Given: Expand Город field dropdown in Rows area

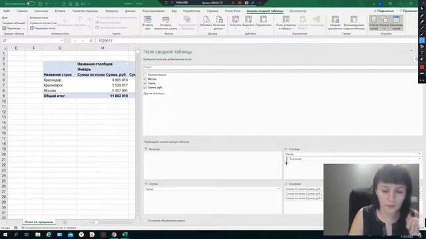Looking at the screenshot, I should pyautogui.click(x=278, y=189).
